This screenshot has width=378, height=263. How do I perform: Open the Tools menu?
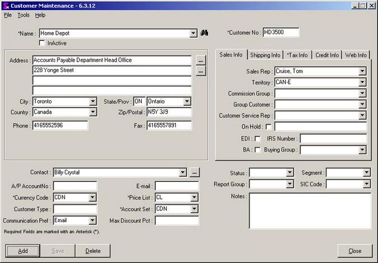[24, 15]
